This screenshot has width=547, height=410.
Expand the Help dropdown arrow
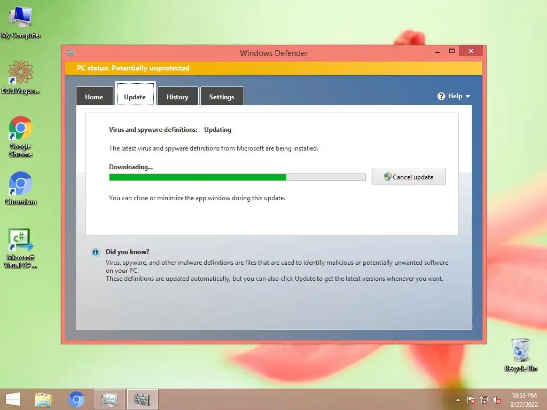468,97
